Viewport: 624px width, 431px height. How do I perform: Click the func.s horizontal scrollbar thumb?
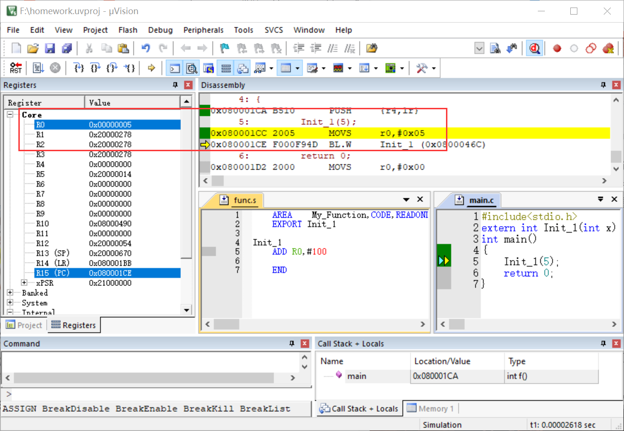[226, 324]
